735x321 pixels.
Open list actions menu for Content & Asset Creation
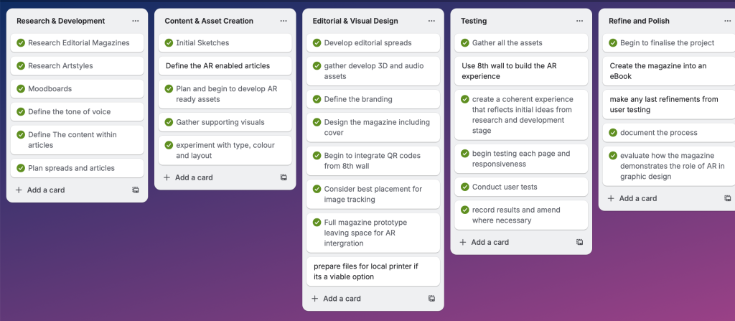pos(284,21)
